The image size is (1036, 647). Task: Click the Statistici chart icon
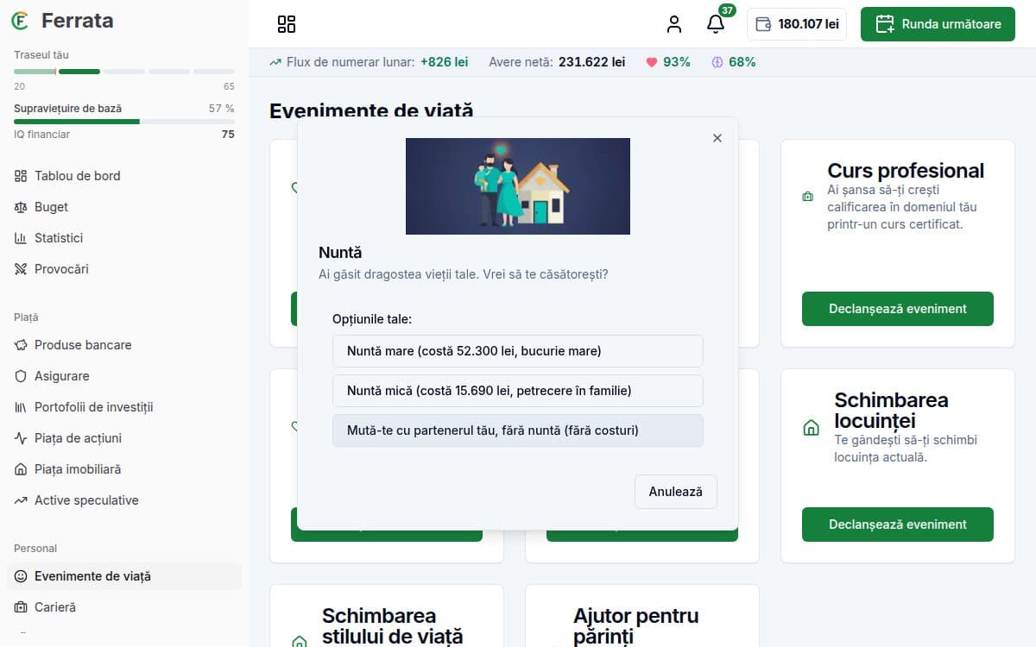[21, 238]
